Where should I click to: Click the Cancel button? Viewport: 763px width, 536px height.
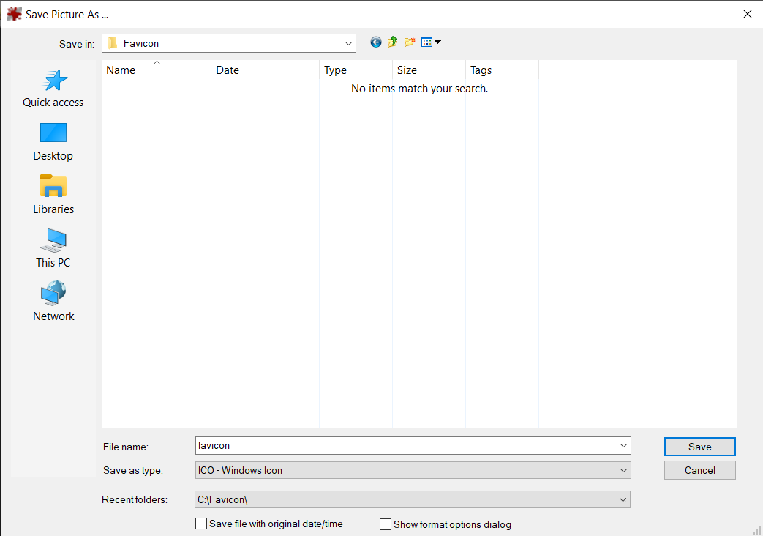coord(699,470)
